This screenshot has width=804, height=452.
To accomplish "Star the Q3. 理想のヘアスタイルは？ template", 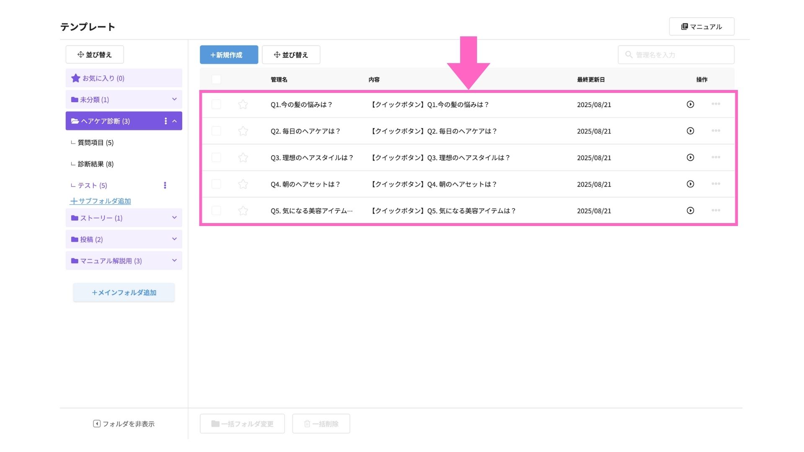I will (243, 157).
